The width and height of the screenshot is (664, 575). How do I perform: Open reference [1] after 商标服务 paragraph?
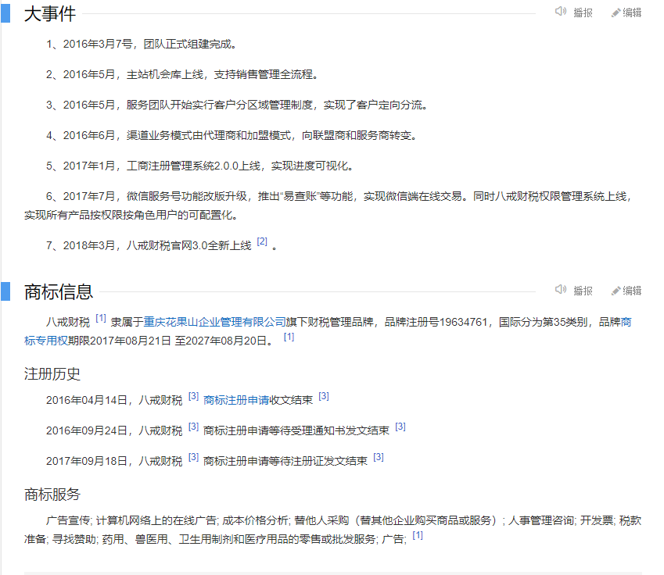[x=418, y=535]
